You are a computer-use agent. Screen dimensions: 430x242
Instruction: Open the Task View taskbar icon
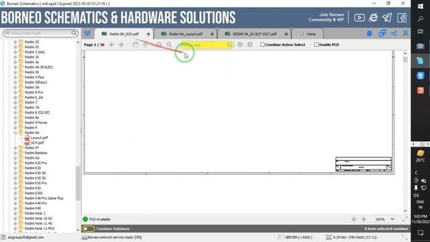point(420,32)
